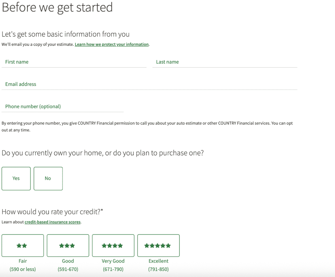Select the four-star Very Good credit rating
The image size is (335, 277).
[x=113, y=246]
